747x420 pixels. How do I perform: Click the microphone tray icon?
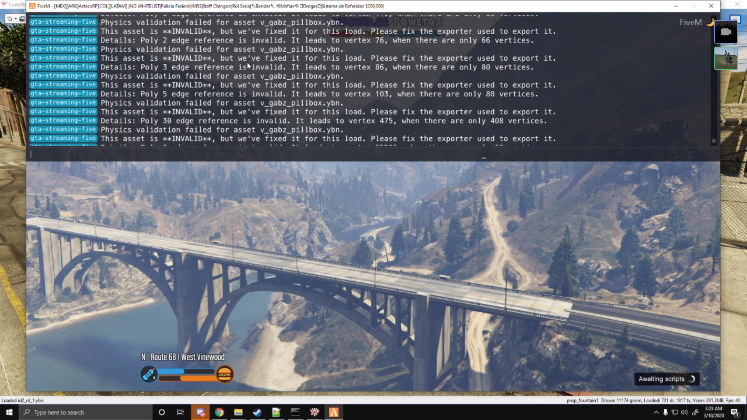coord(665,412)
